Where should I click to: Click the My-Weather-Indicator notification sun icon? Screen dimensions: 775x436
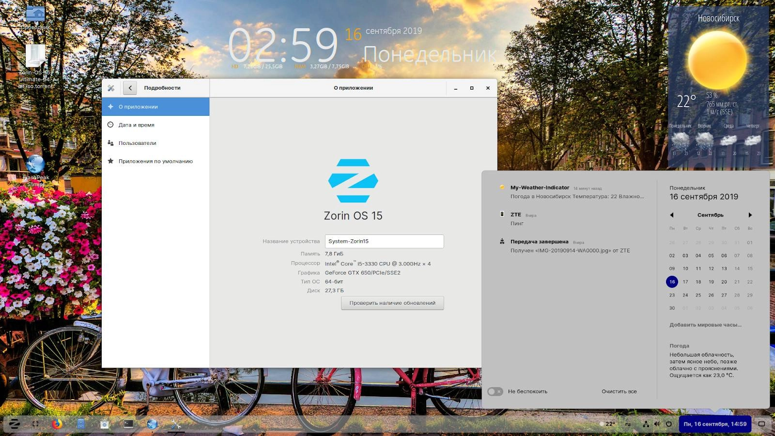[x=502, y=187]
